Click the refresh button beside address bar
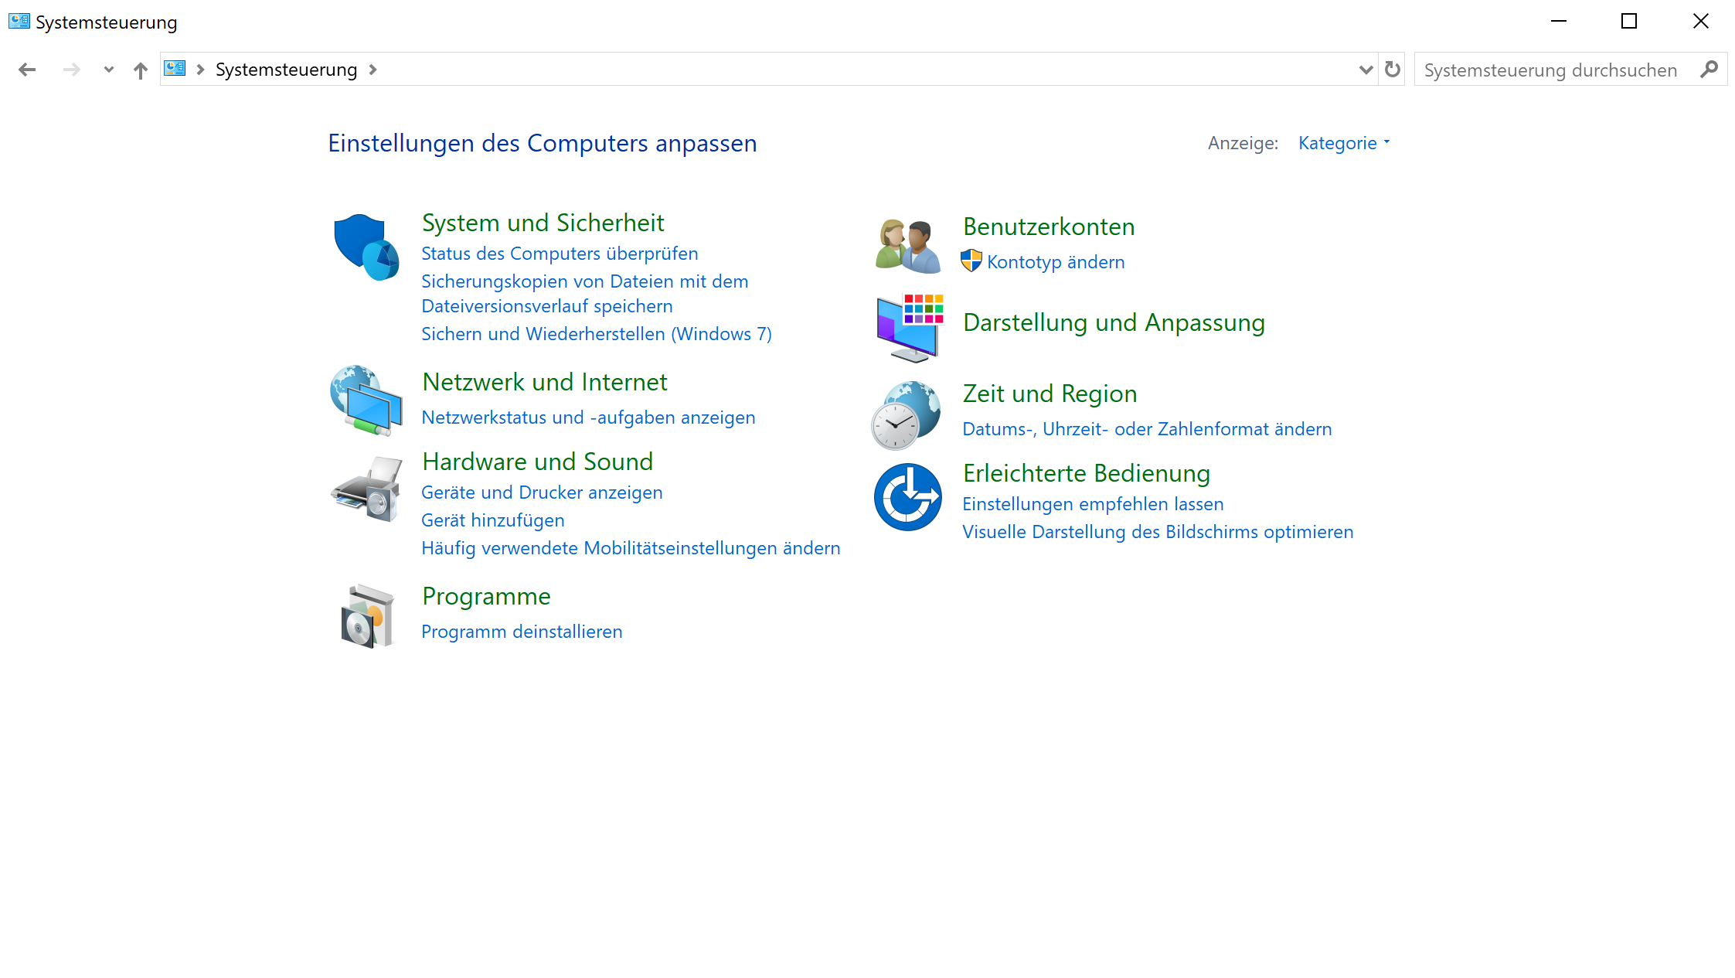The image size is (1735, 978). pyautogui.click(x=1392, y=70)
